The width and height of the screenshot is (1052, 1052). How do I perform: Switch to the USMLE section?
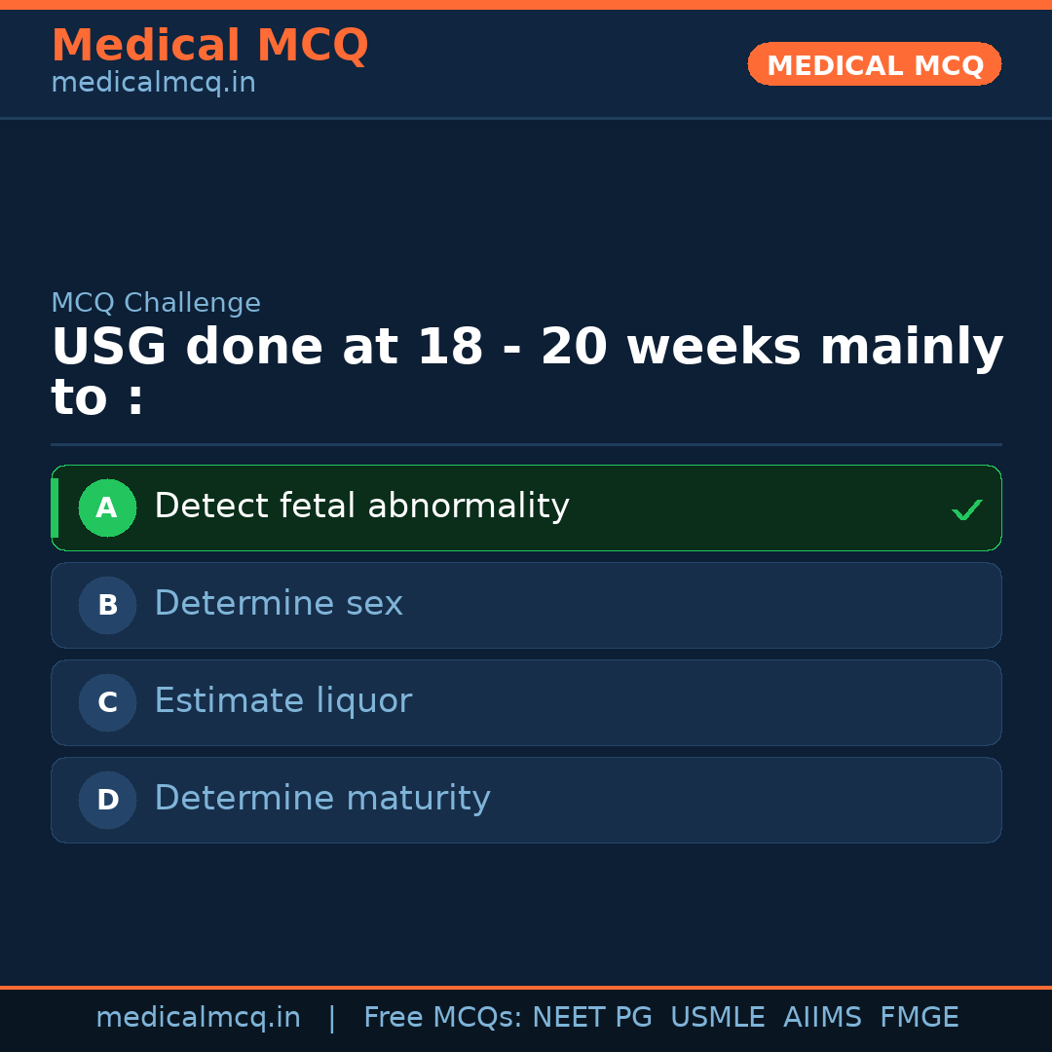pos(718,1016)
